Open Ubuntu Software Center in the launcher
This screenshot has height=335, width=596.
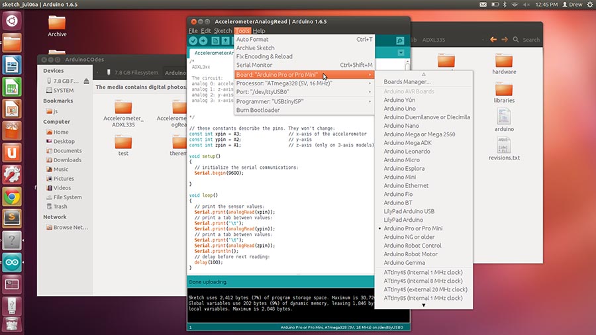coord(12,130)
